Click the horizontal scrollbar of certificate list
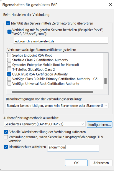The width and height of the screenshot is (115, 171). [x=52, y=92]
